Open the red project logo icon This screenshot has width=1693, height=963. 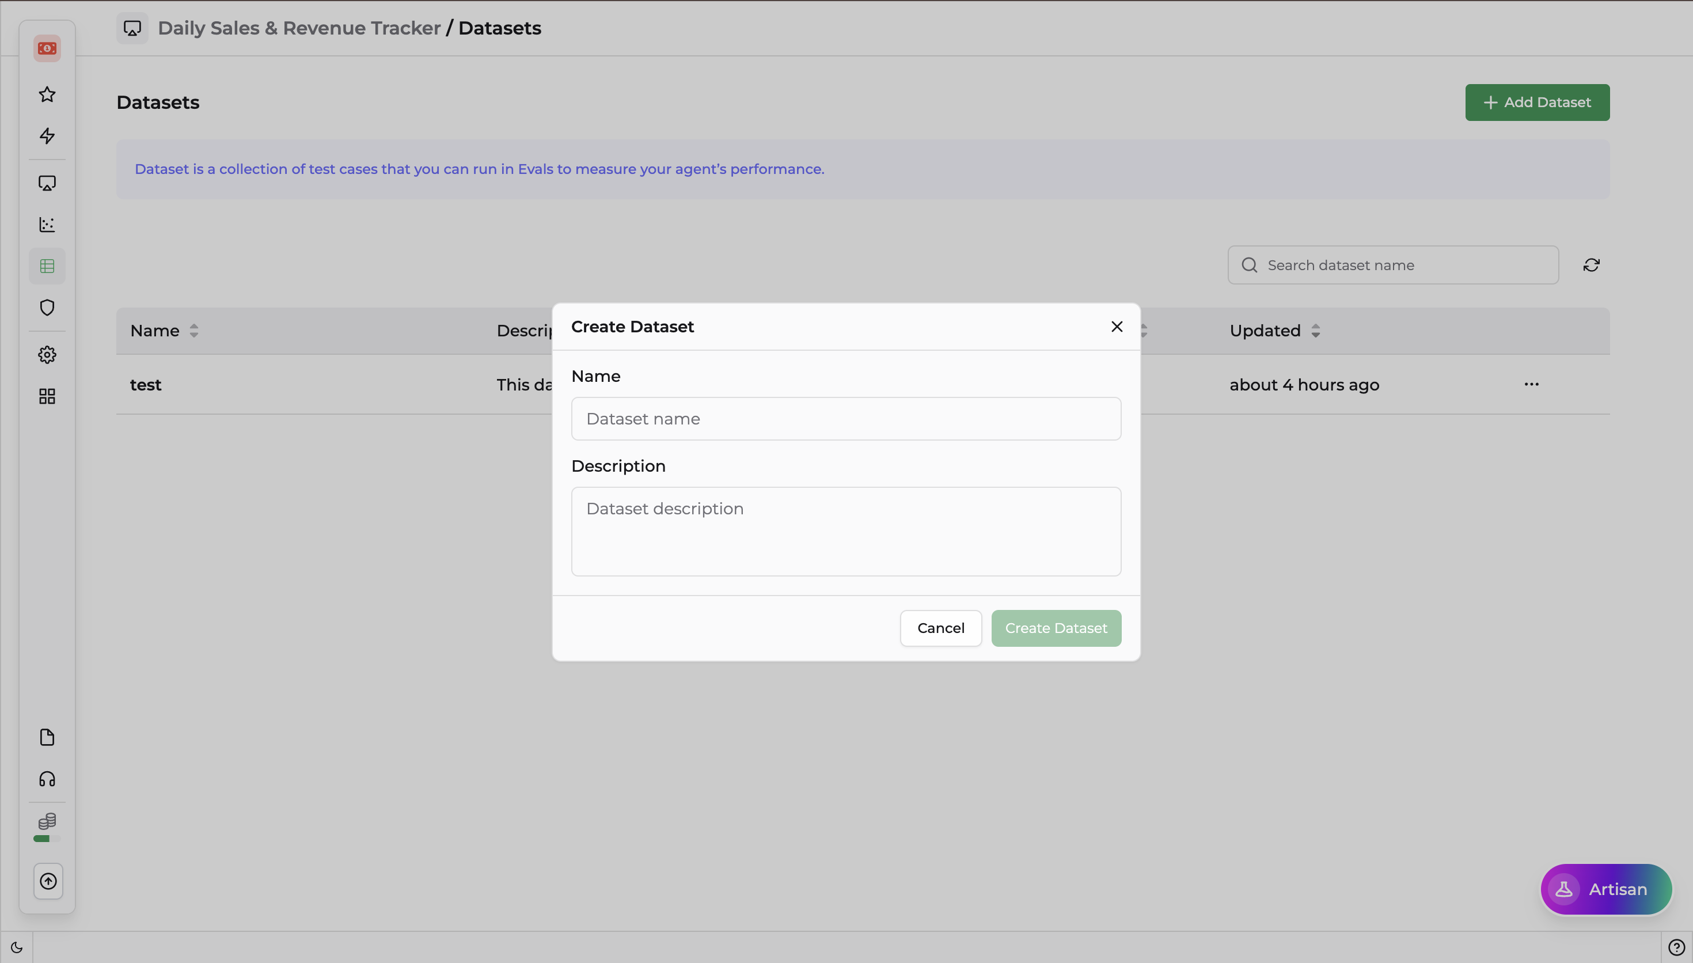click(x=47, y=48)
